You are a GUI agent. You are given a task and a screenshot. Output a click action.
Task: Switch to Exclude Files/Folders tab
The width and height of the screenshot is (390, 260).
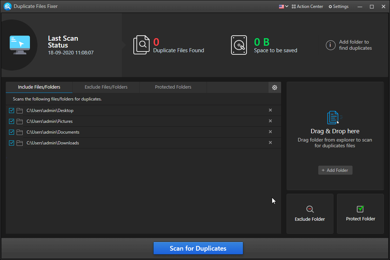point(106,87)
